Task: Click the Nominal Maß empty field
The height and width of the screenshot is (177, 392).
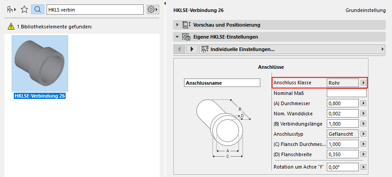Action: pos(346,93)
